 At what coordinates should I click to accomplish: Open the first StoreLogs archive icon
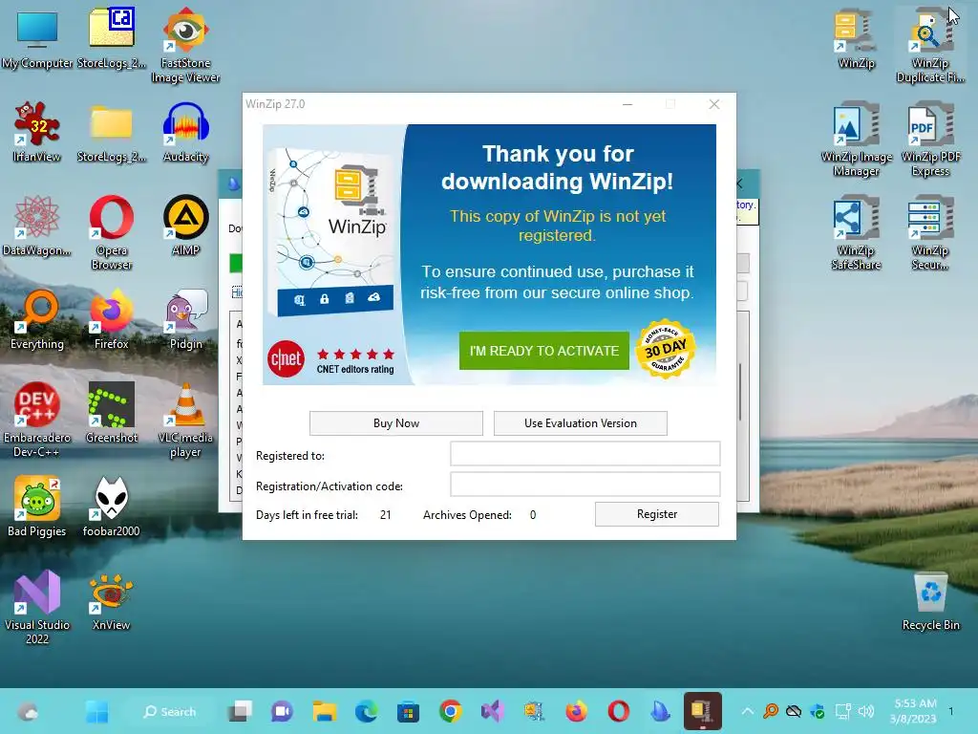(x=112, y=38)
